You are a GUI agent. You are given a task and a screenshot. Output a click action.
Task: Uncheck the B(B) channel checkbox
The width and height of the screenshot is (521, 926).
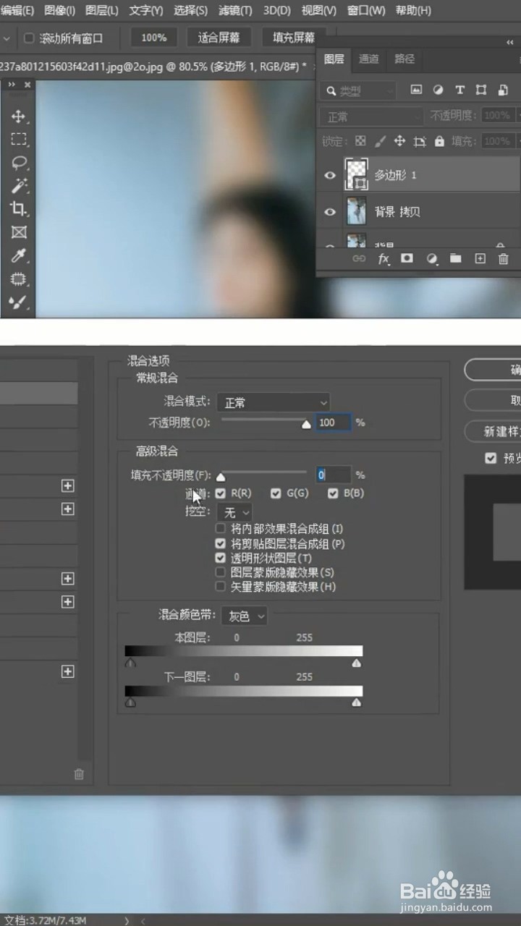pyautogui.click(x=333, y=493)
